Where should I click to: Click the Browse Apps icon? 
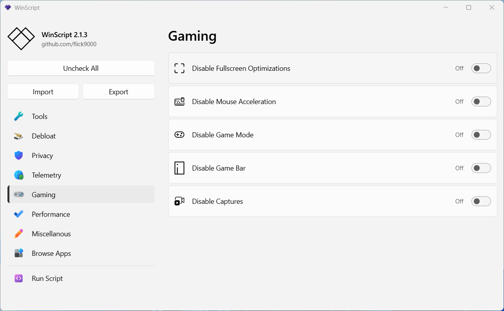point(19,253)
